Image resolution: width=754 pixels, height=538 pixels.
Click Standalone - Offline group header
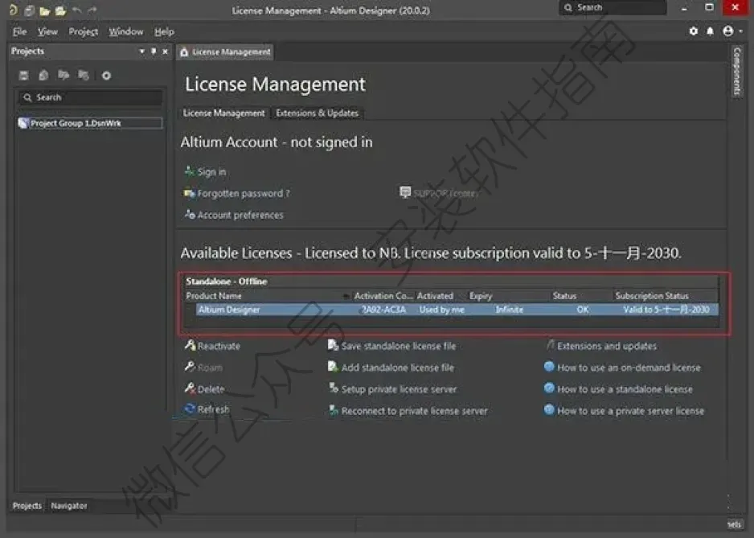coord(227,281)
